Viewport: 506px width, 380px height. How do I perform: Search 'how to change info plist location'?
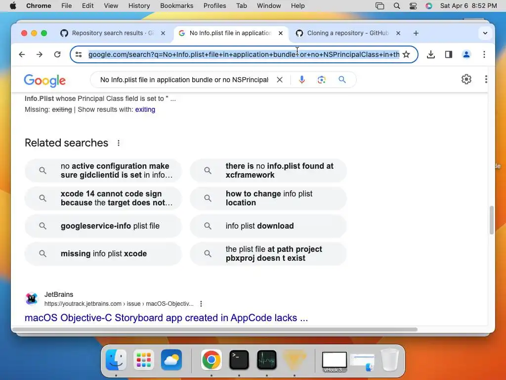click(x=268, y=198)
